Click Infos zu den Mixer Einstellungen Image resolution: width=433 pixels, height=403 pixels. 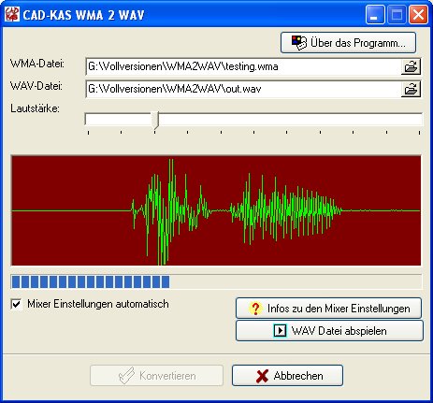click(x=328, y=309)
